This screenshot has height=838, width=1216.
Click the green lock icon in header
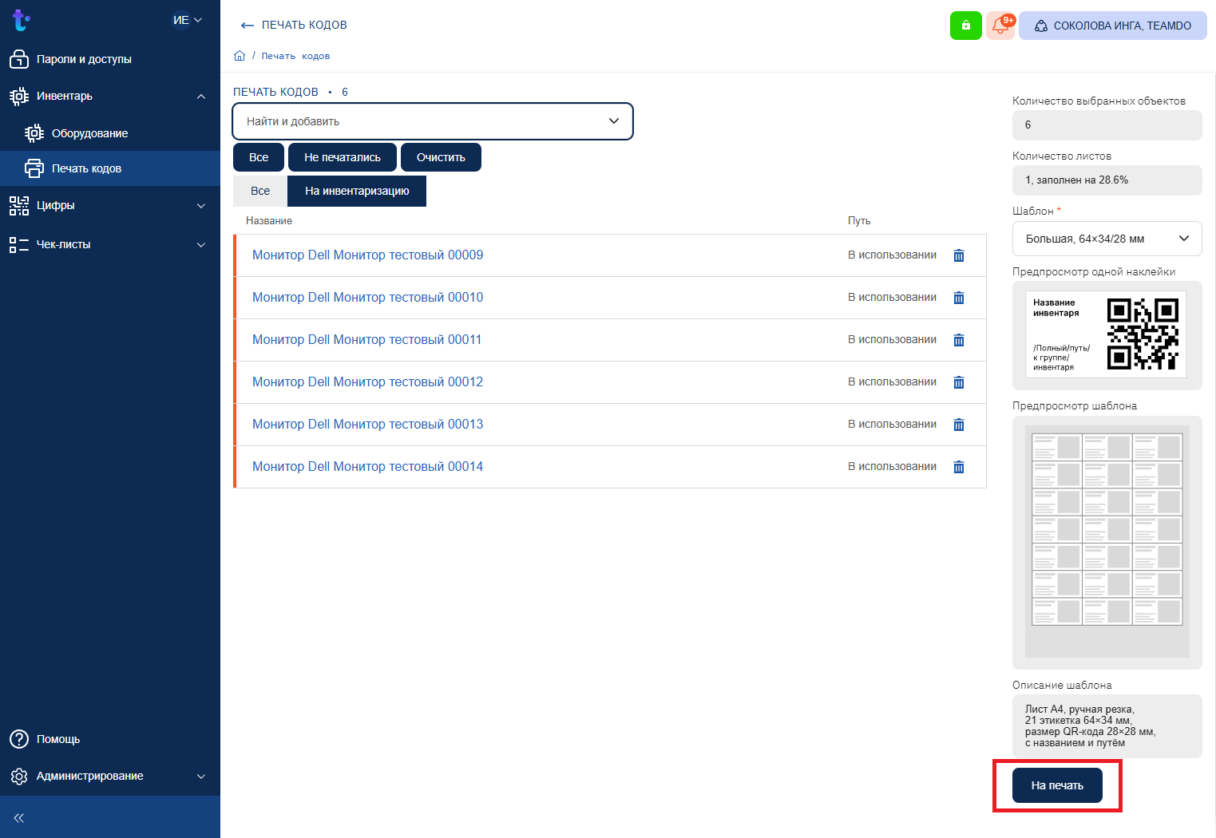(965, 26)
